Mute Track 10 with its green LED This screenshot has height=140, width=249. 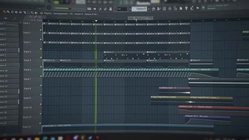[x=40, y=114]
